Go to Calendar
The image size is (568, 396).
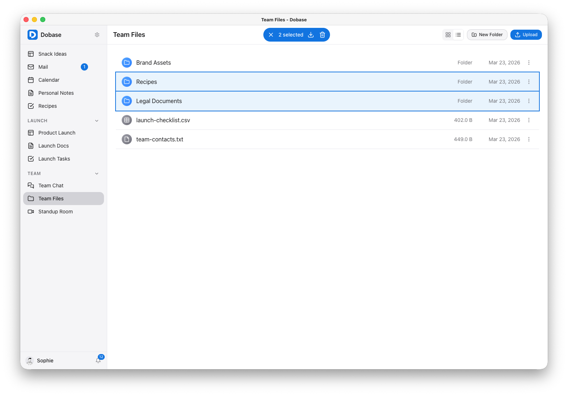click(63, 80)
